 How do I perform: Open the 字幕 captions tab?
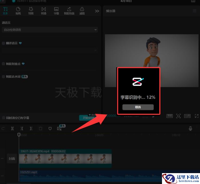[56, 11]
